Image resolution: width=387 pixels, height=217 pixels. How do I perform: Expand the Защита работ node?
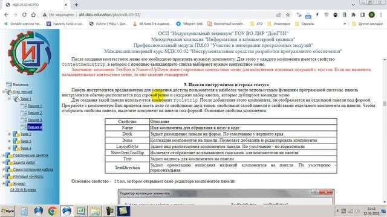tap(4, 162)
